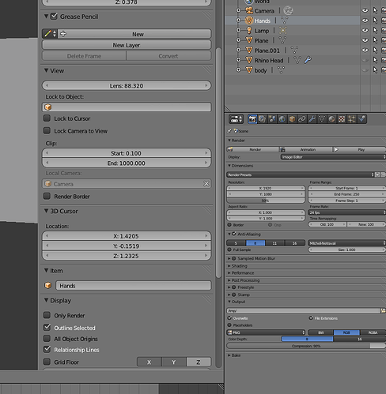Click the Animation render button
The image size is (386, 394).
(x=306, y=149)
